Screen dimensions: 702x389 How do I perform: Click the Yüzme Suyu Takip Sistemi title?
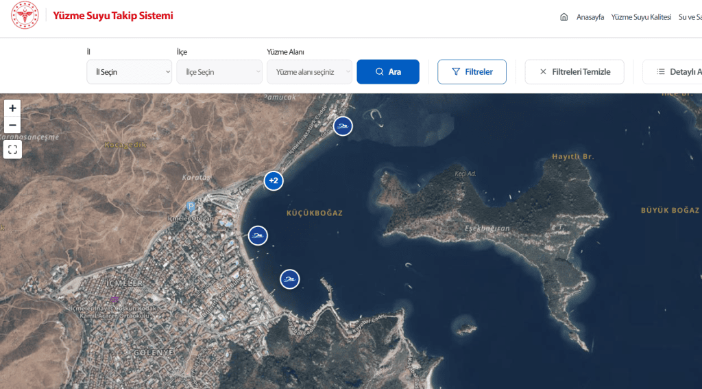point(113,16)
